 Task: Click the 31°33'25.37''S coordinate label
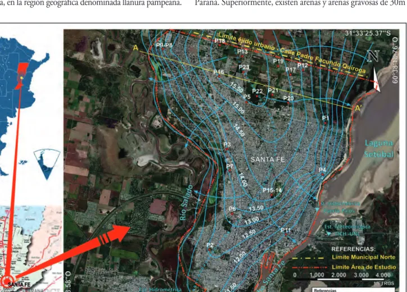tap(368, 34)
